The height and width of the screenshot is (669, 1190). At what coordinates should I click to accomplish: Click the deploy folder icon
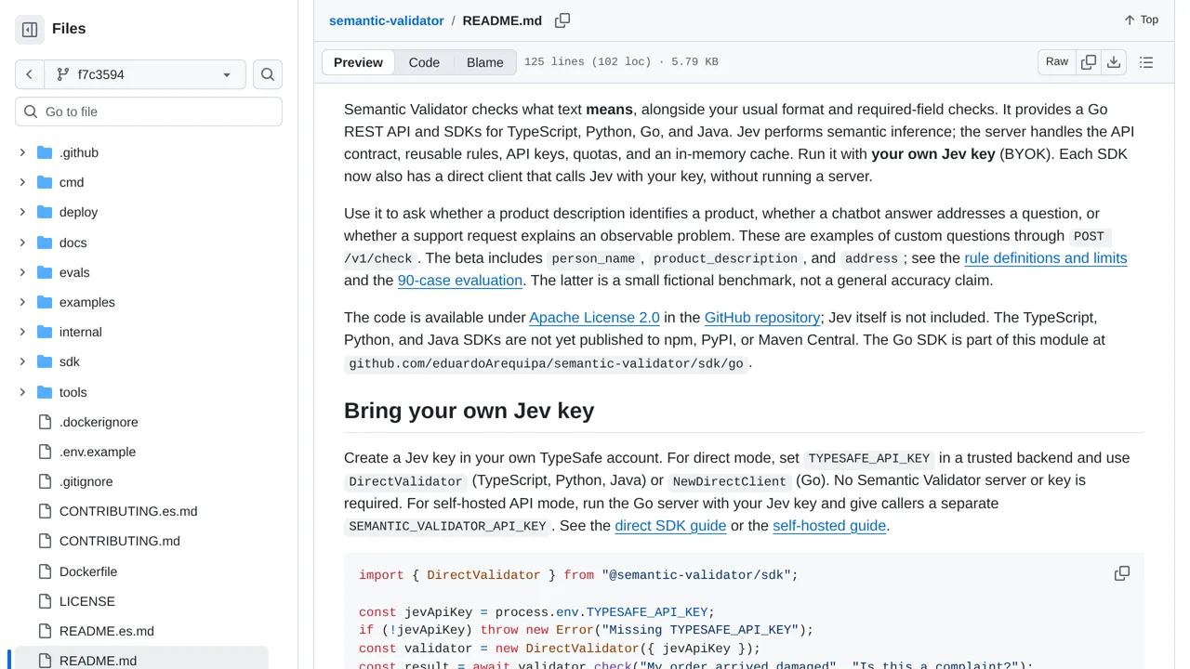click(x=45, y=212)
